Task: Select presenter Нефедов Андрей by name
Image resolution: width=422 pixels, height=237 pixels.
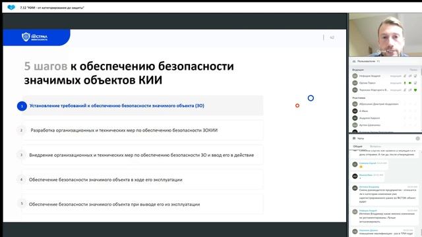Action: pos(370,76)
